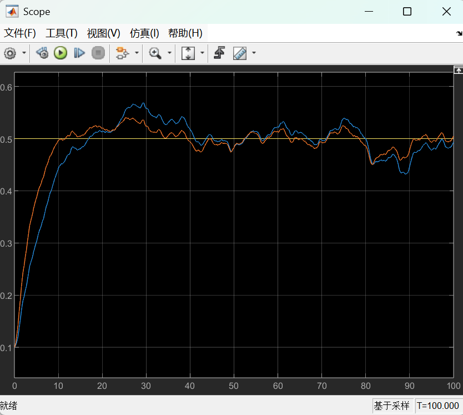The image size is (463, 415).
Task: Expand the measurements dropdown arrow
Action: coord(254,53)
